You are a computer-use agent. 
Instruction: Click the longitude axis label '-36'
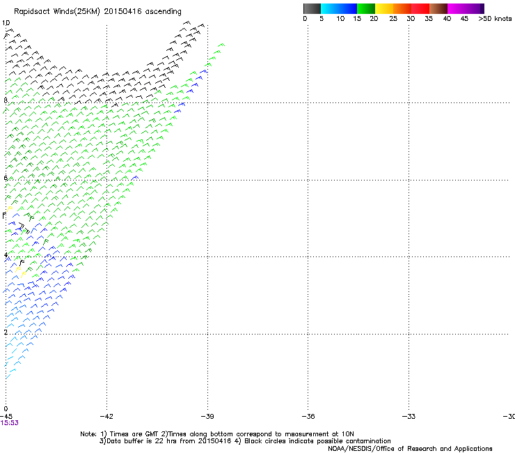308,417
